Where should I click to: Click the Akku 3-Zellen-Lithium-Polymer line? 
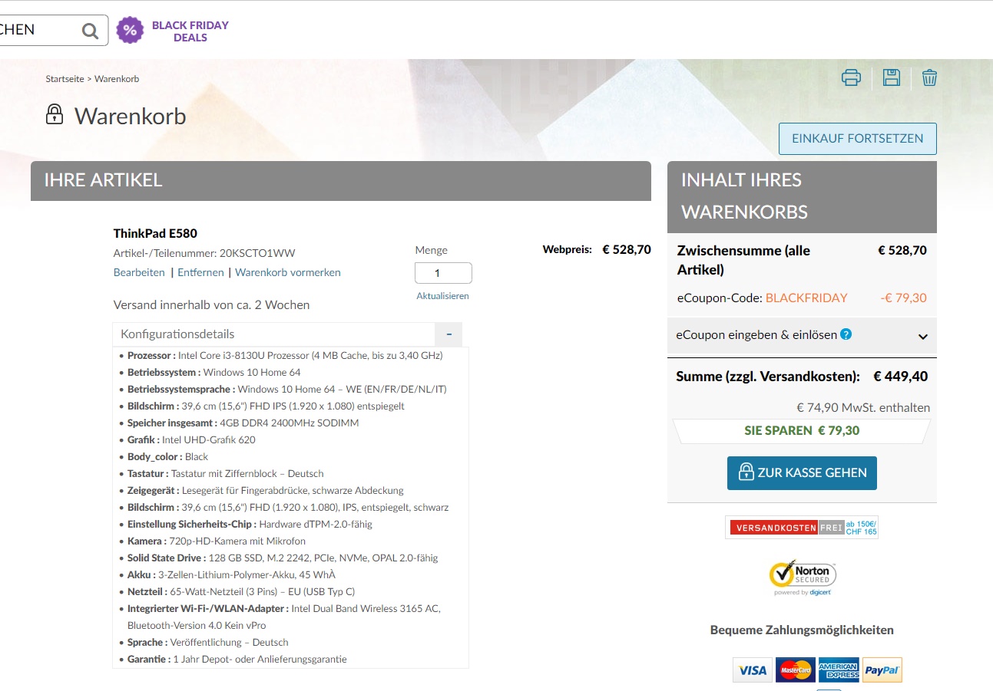[231, 574]
